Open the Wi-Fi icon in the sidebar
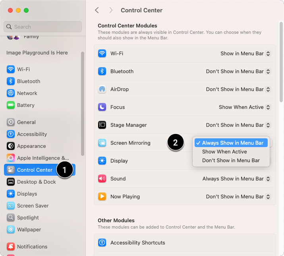 [11, 69]
